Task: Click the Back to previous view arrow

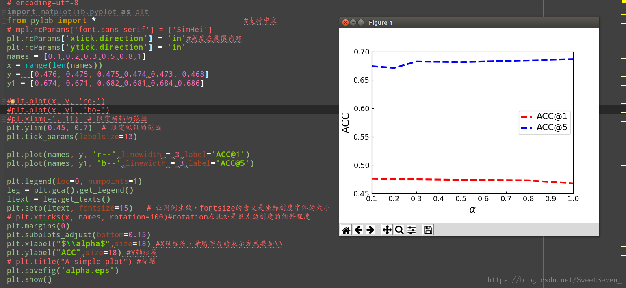Action: pos(358,230)
